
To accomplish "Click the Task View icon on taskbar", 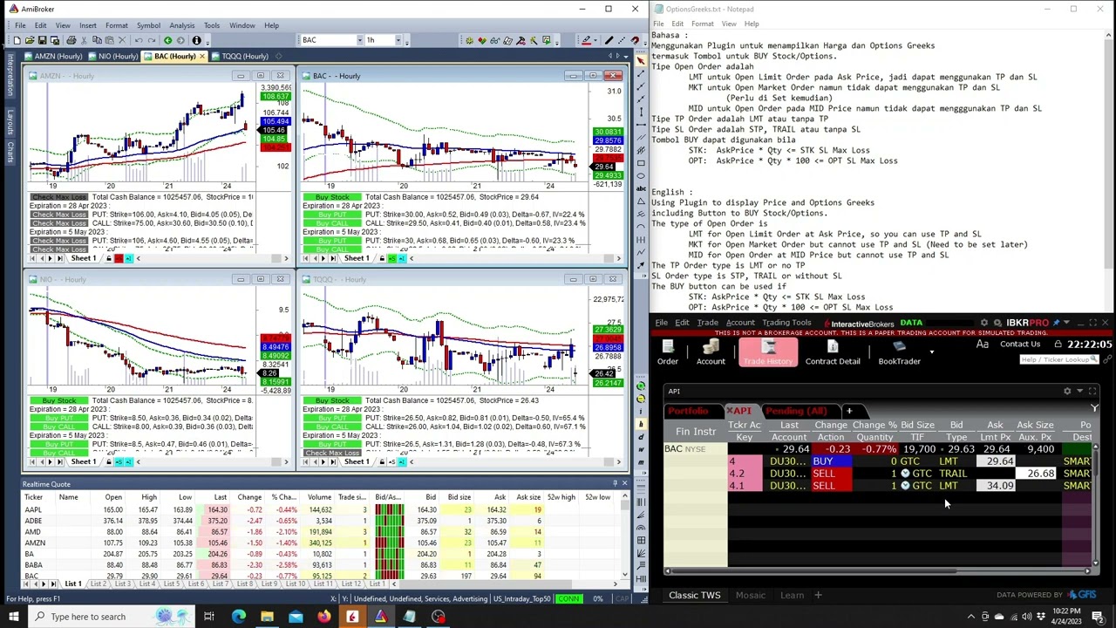I will (209, 617).
